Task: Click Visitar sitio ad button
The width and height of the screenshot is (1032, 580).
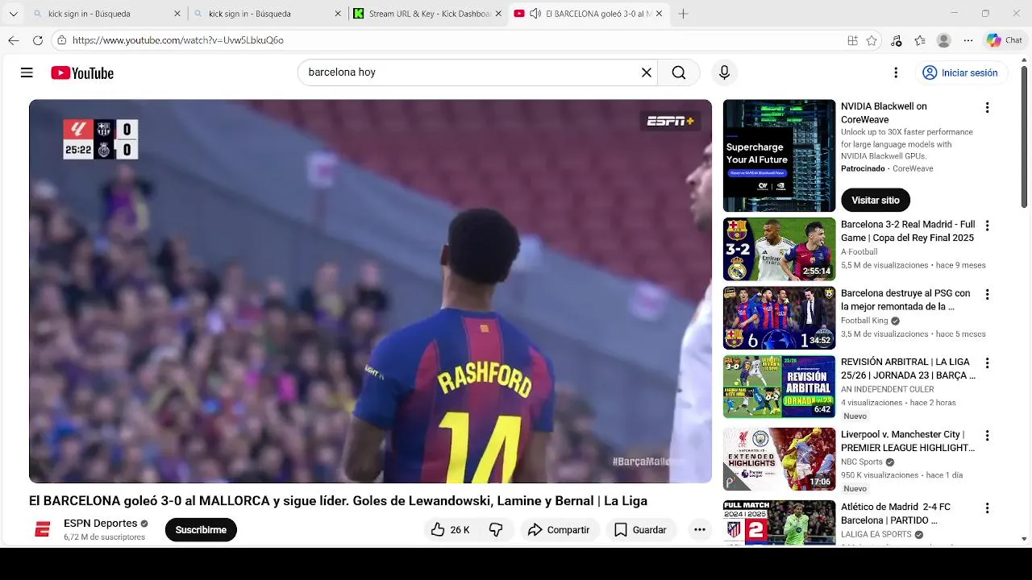Action: [876, 200]
